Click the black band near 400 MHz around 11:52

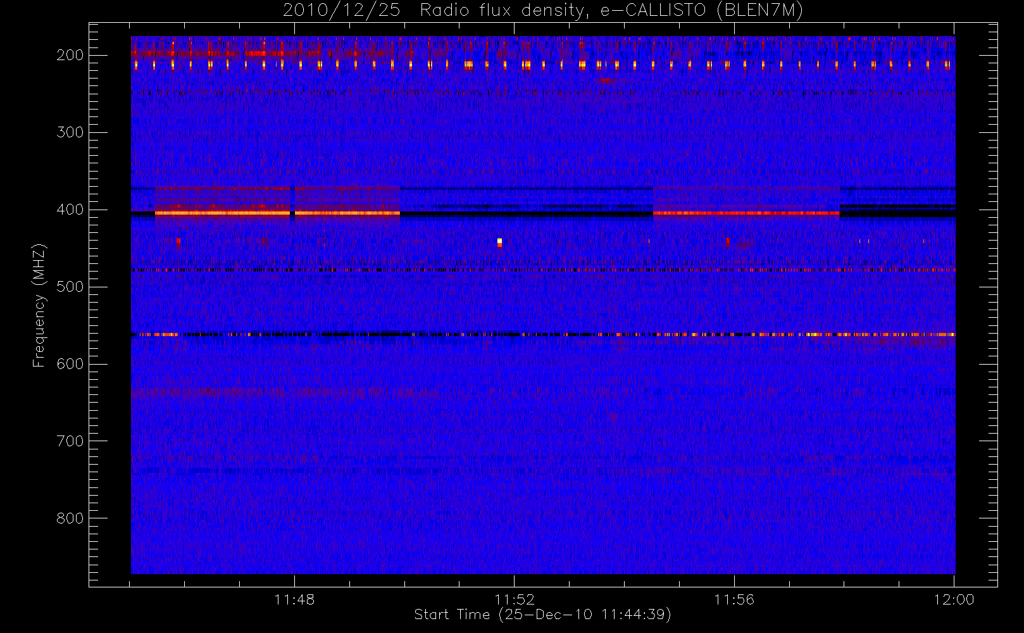[525, 215]
